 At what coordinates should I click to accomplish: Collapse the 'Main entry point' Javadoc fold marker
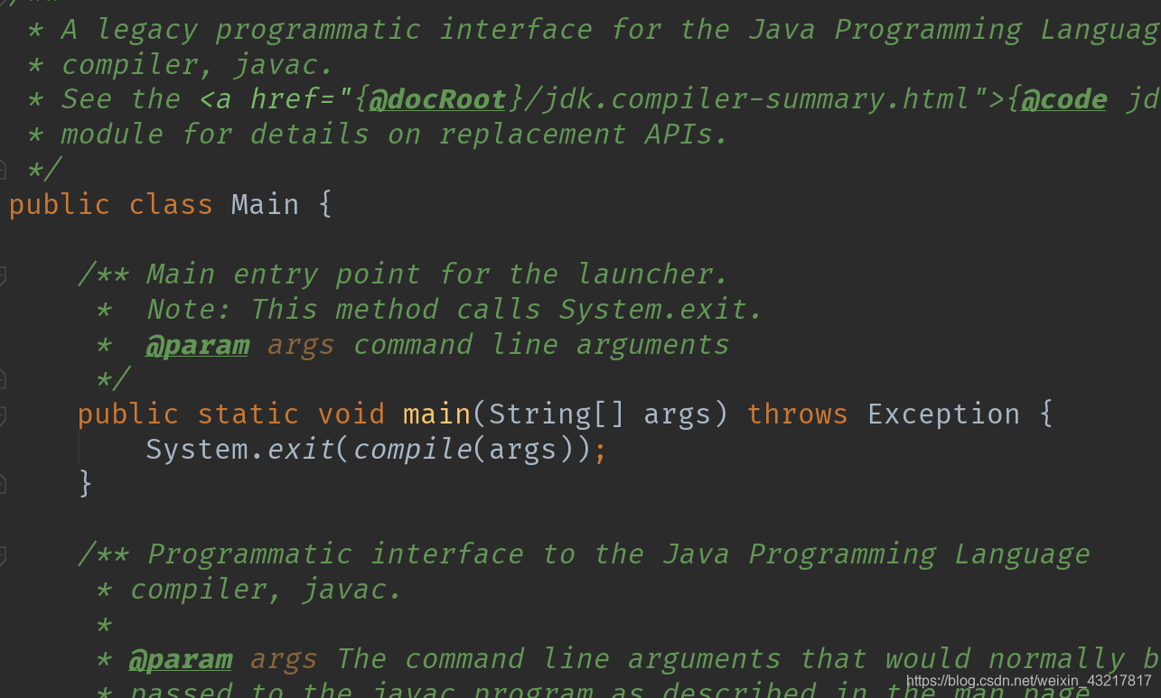pyautogui.click(x=3, y=275)
